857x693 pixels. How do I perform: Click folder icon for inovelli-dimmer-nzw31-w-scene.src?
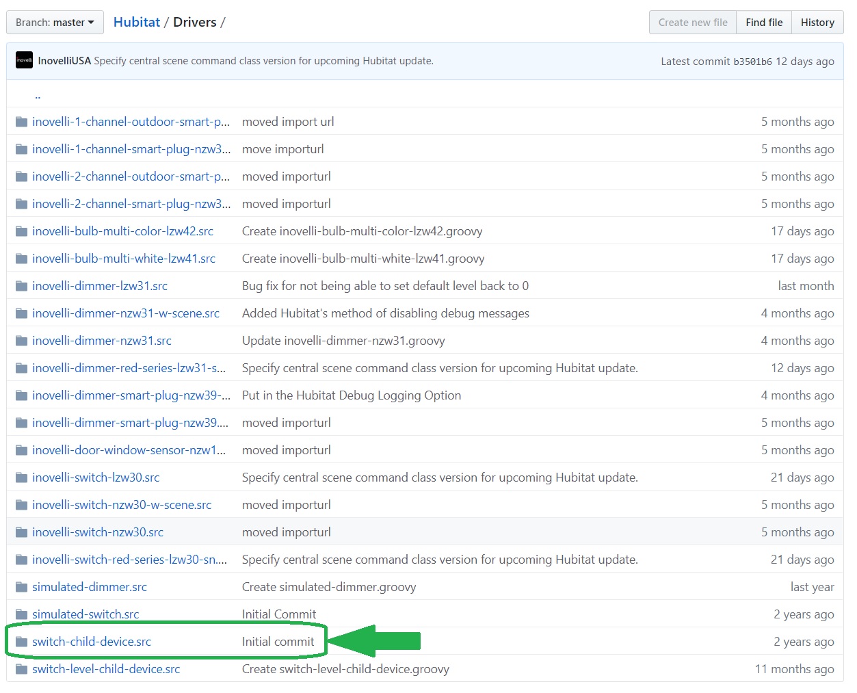pyautogui.click(x=21, y=313)
